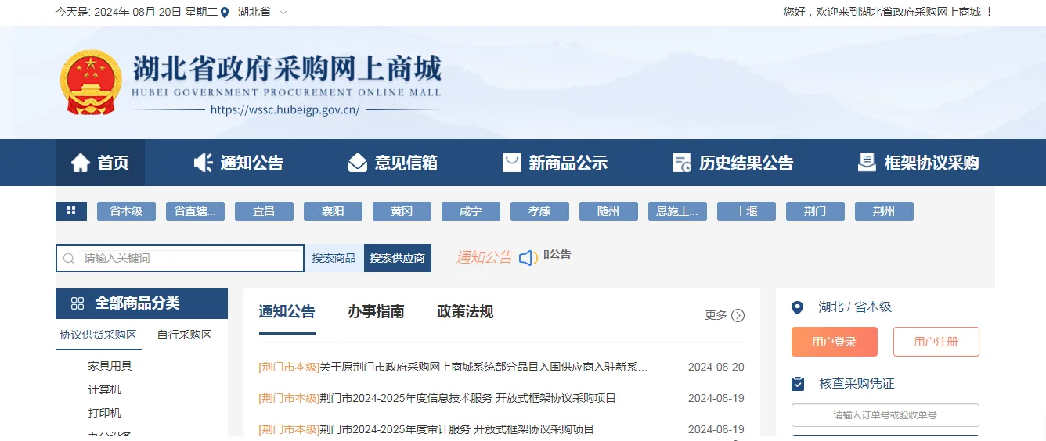
Task: Click the map pin beside 湖北 / 省本级
Action: click(798, 307)
